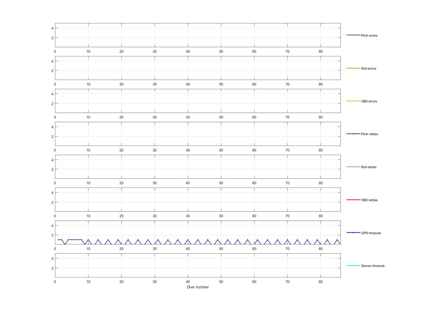Click the Pitch errors legend label

(x=369, y=36)
